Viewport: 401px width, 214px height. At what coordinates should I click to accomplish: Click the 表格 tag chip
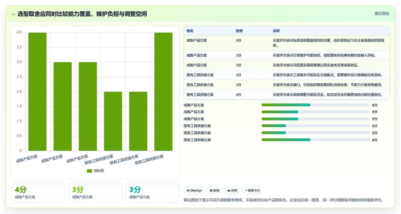[214, 190]
